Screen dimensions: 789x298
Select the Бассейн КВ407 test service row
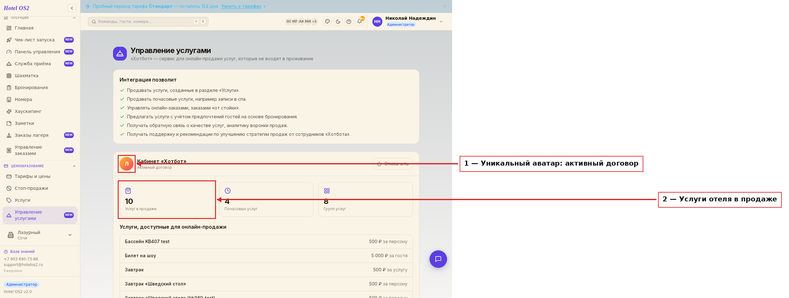[x=266, y=242]
